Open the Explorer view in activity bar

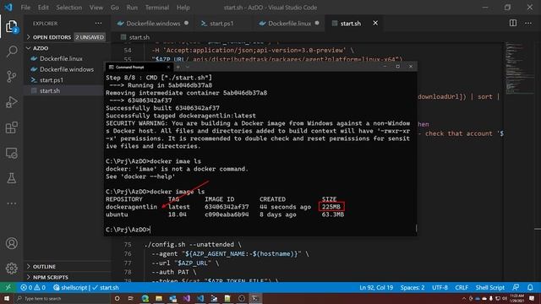point(11,26)
